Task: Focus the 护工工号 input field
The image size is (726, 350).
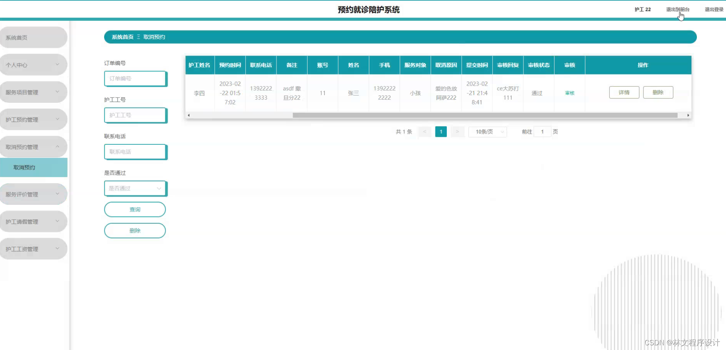Action: [x=135, y=115]
